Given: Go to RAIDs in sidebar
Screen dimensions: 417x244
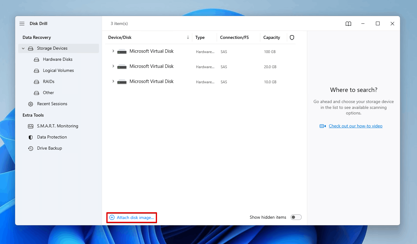Looking at the screenshot, I should coord(49,81).
